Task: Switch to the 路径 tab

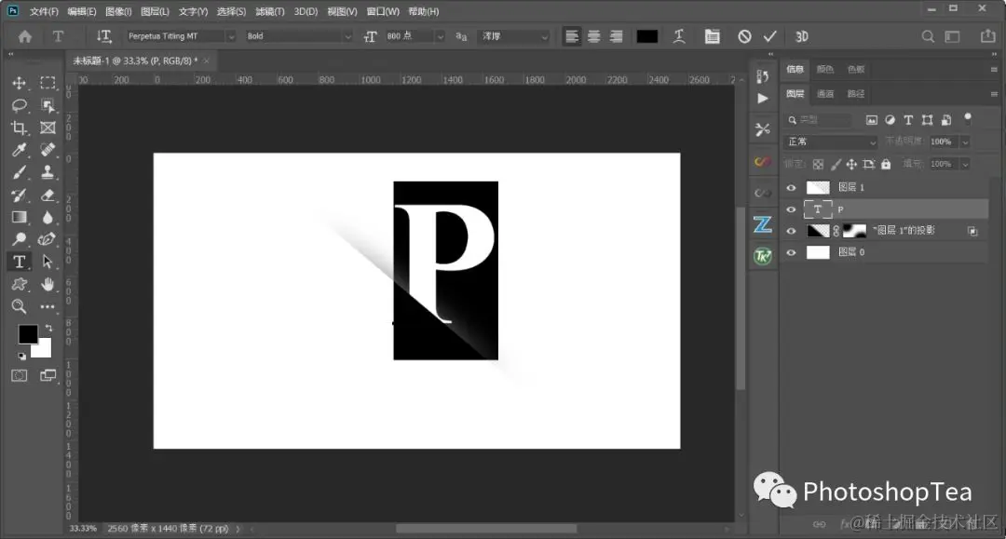Action: click(856, 94)
